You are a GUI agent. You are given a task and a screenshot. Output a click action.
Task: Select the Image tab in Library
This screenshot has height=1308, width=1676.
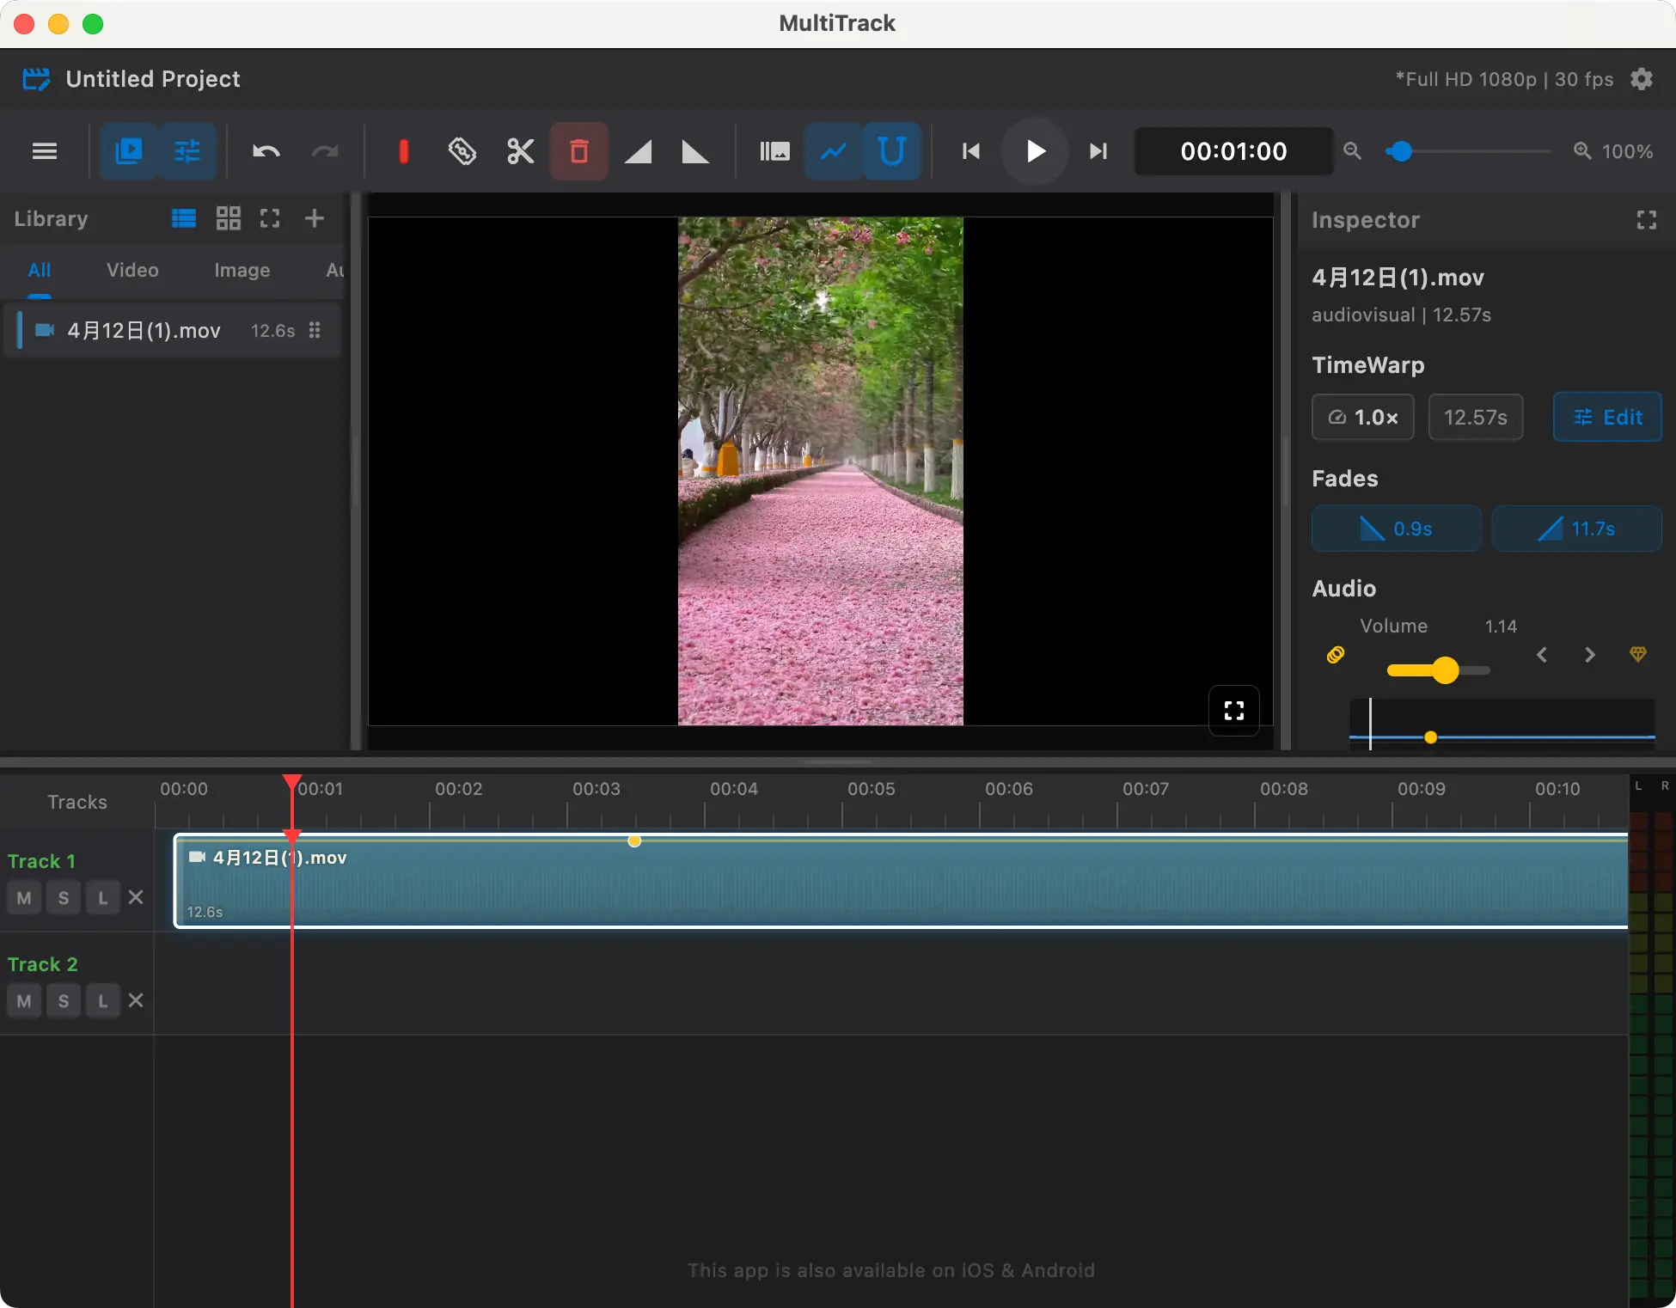[x=242, y=270]
